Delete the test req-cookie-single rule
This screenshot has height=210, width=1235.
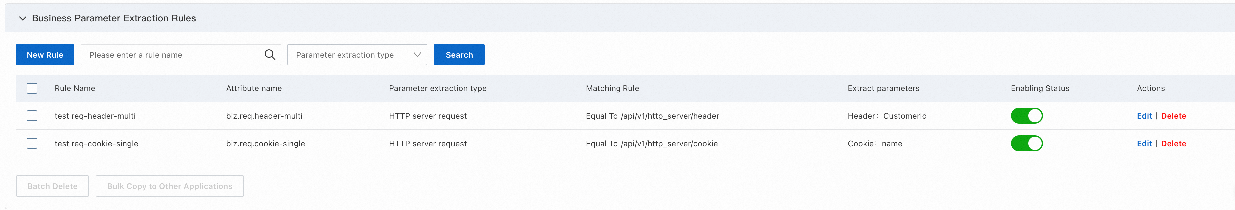1173,143
